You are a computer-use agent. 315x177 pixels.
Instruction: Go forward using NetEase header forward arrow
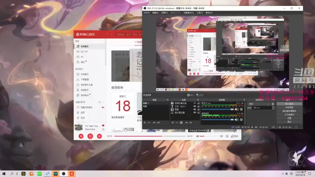111,34
